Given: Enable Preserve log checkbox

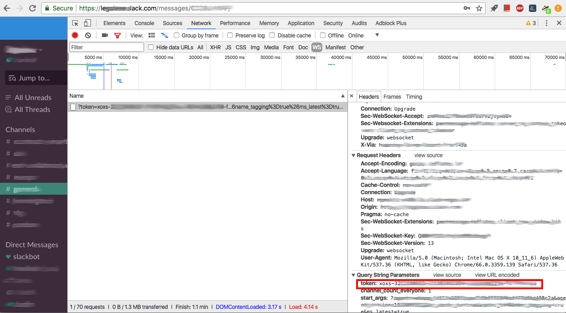Looking at the screenshot, I should (x=230, y=35).
